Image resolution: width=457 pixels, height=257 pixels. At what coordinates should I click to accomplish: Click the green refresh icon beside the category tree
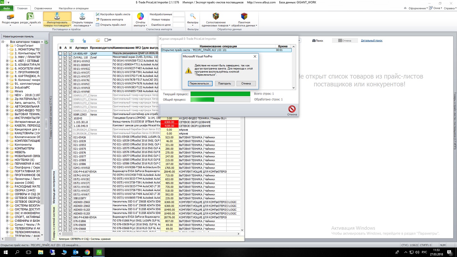pos(46,42)
